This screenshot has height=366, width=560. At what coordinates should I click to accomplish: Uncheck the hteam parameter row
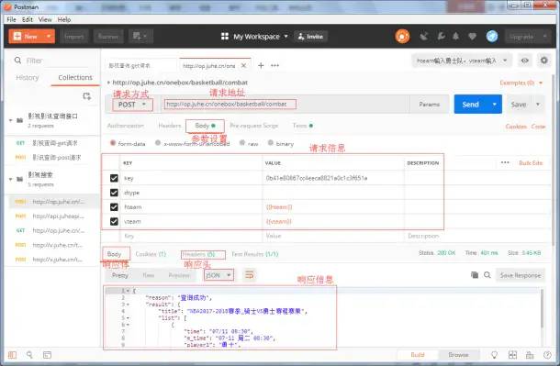[x=114, y=207]
